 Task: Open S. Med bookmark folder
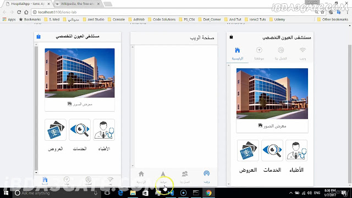[52, 20]
